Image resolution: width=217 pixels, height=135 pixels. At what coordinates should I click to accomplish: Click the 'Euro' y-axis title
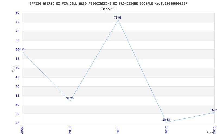[13, 68]
